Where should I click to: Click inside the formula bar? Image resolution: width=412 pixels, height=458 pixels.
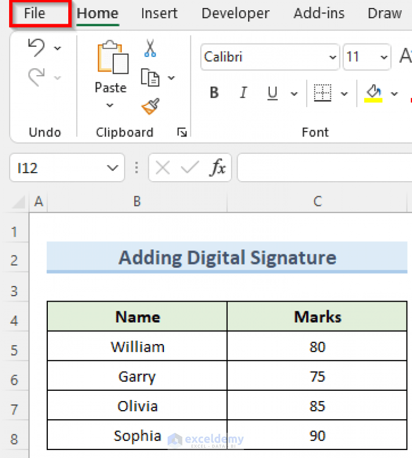324,168
